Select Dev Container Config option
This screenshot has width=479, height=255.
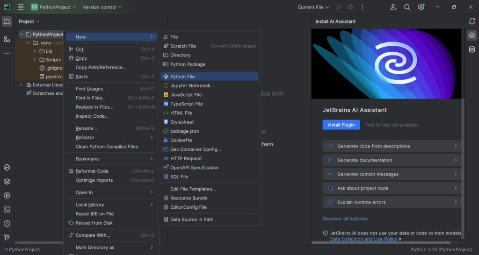click(x=210, y=149)
